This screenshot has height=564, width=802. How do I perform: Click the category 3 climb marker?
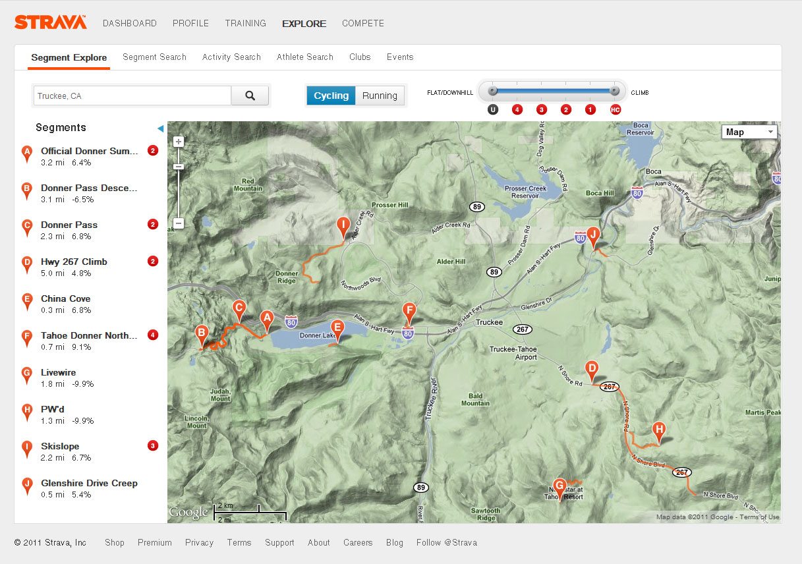pyautogui.click(x=541, y=109)
